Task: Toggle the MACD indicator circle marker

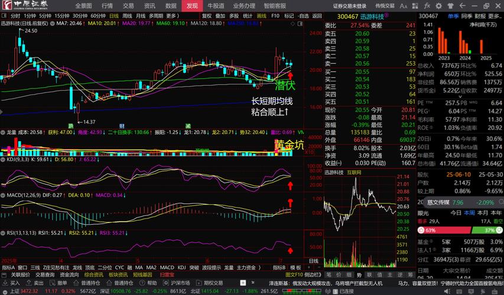Action: [3, 195]
